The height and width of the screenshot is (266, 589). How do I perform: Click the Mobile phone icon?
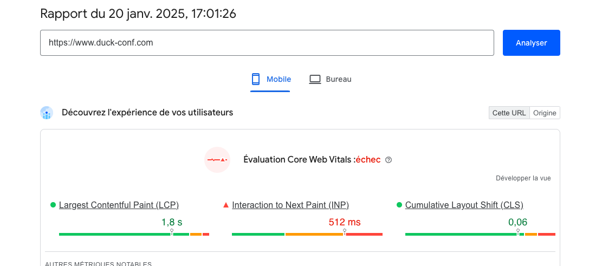point(256,79)
